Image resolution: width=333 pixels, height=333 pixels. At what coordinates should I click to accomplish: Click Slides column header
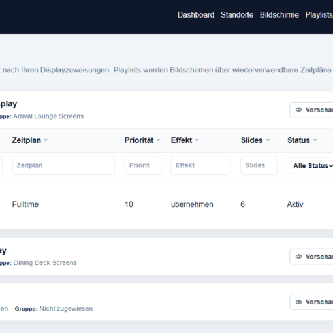click(x=252, y=140)
